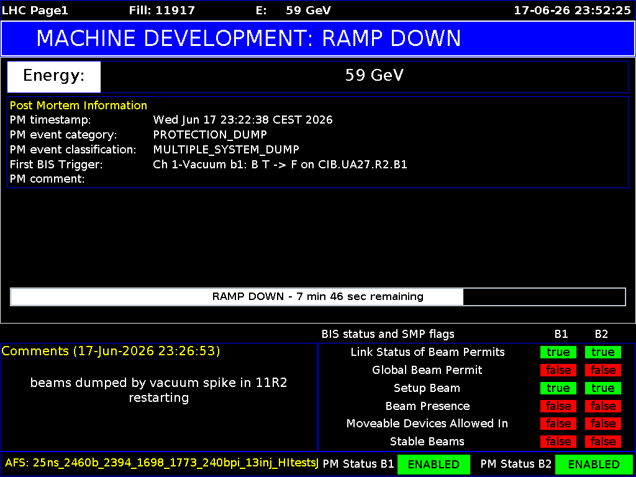Click Wed Jun 17 23:22:38 CEST 2026

coord(243,120)
